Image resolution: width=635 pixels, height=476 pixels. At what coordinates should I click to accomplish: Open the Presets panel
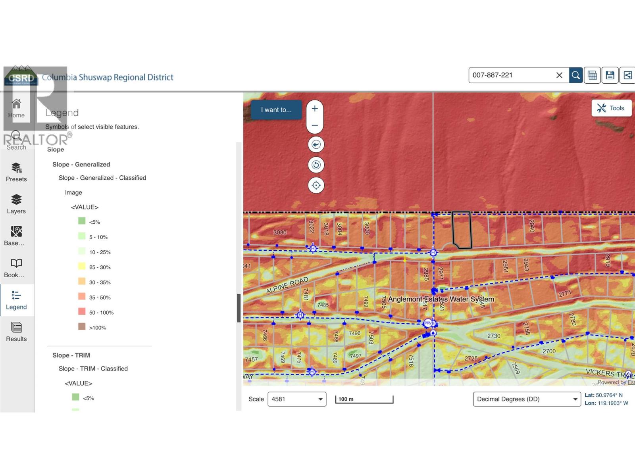(x=16, y=173)
